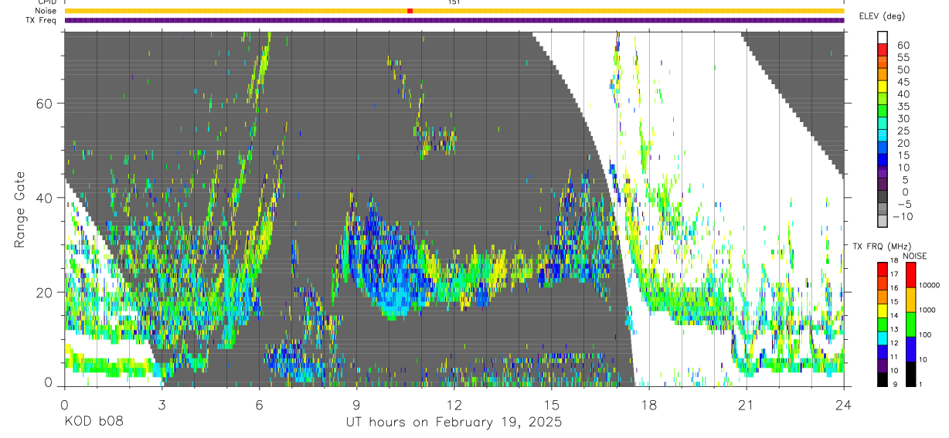Select the white top segment of the ELEV colorbar
Screen dimensions: 949x438
tap(883, 37)
